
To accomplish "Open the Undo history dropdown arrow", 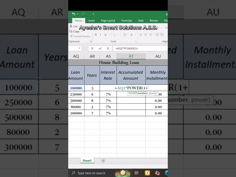I will tap(78, 14).
